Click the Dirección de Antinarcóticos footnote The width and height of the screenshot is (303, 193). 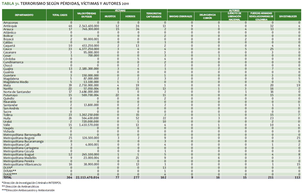(x=16, y=186)
